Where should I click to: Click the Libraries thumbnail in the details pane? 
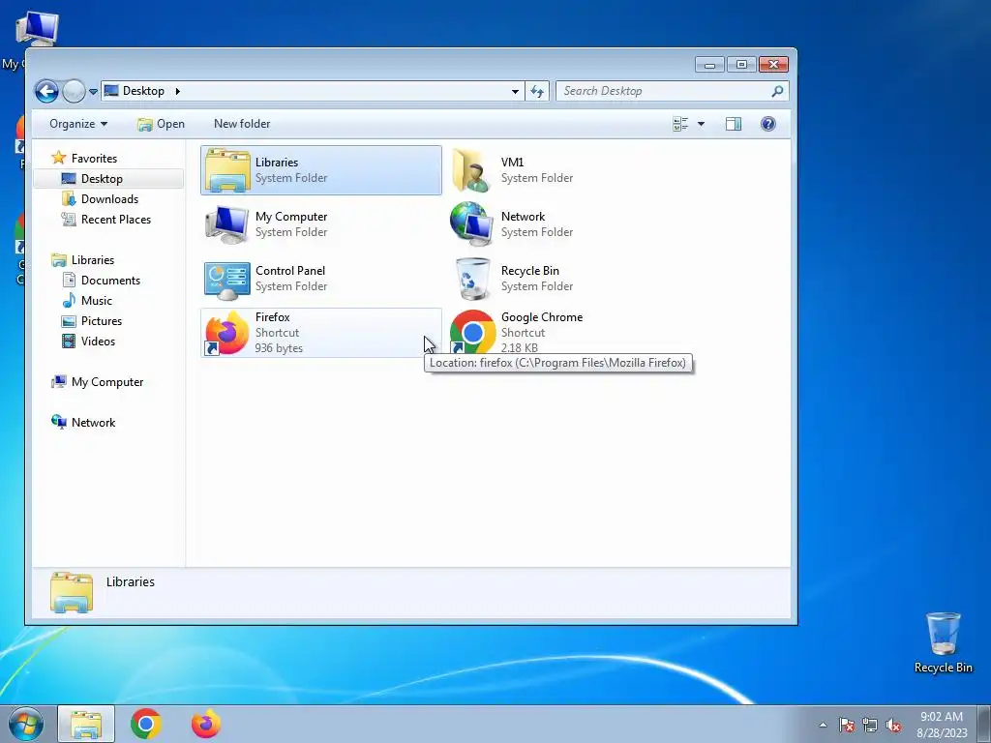(72, 593)
